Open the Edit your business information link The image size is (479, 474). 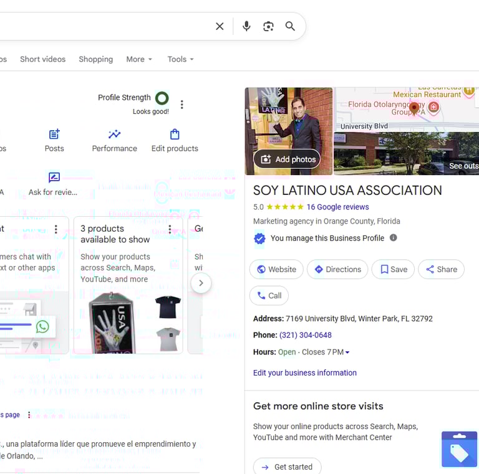(x=304, y=372)
